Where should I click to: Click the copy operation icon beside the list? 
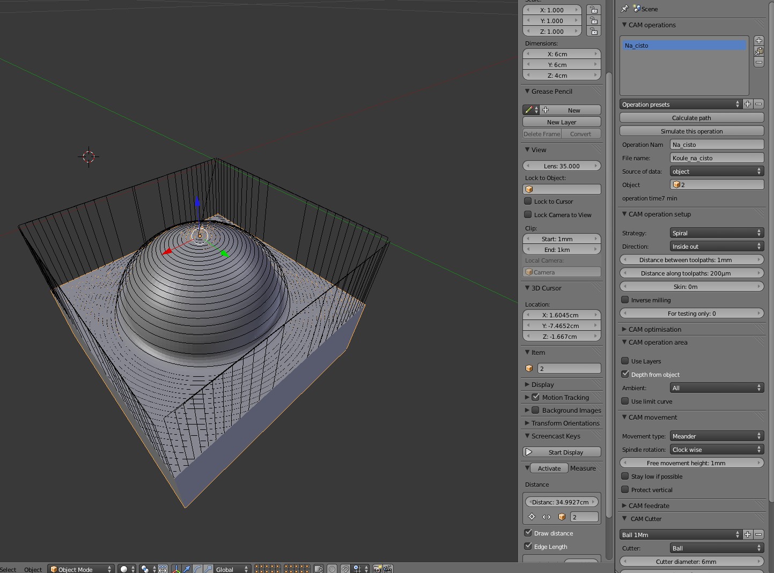[758, 51]
